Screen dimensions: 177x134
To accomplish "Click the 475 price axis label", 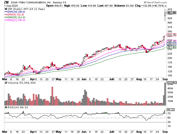I will pyautogui.click(x=170, y=10).
